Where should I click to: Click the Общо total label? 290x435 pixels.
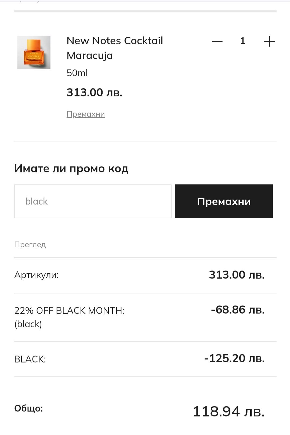point(28,408)
